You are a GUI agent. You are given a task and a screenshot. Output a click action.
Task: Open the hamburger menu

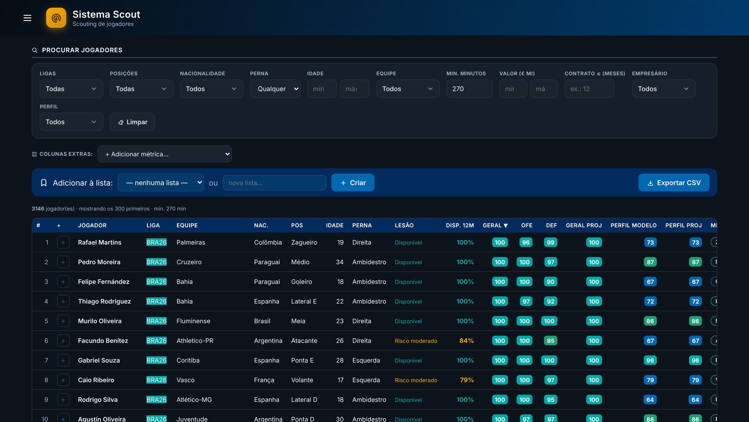point(28,18)
